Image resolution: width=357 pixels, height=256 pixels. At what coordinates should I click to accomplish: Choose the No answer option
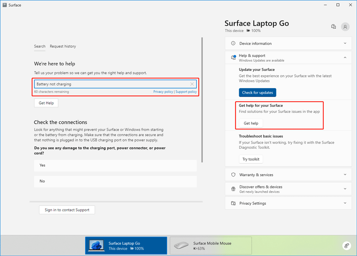coord(115,181)
